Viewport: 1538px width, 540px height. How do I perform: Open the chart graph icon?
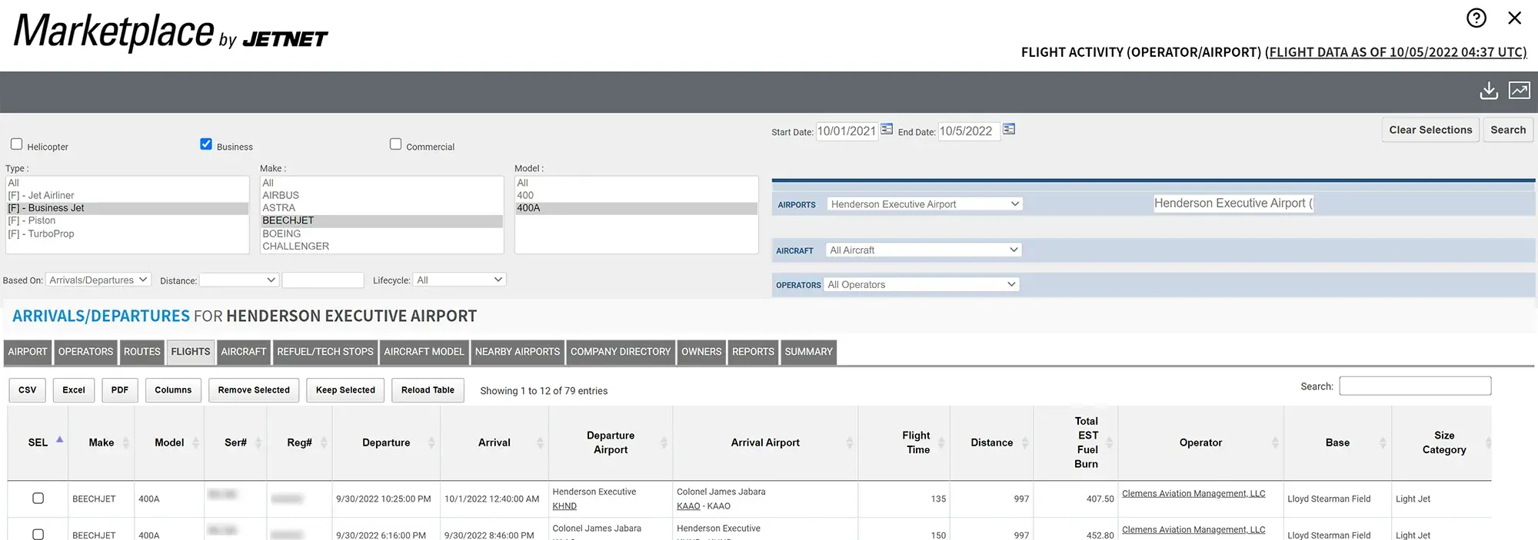1519,91
